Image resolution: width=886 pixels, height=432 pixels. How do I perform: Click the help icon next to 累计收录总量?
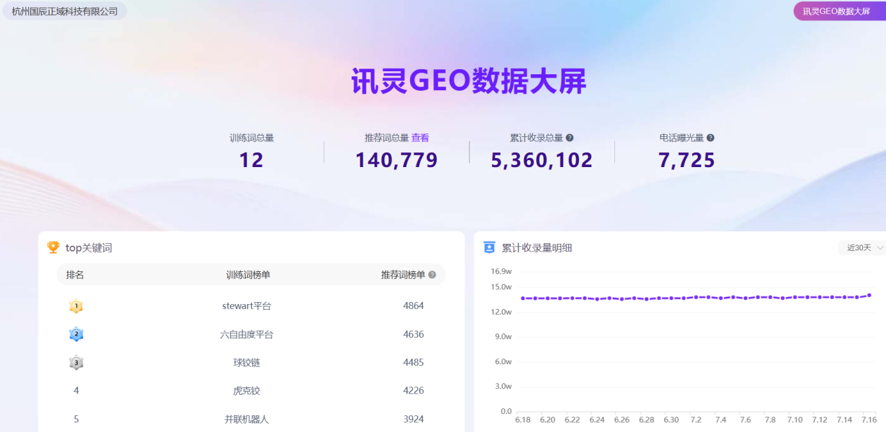tap(570, 138)
